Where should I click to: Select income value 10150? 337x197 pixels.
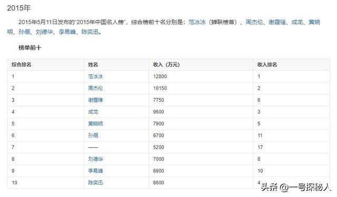coord(160,88)
